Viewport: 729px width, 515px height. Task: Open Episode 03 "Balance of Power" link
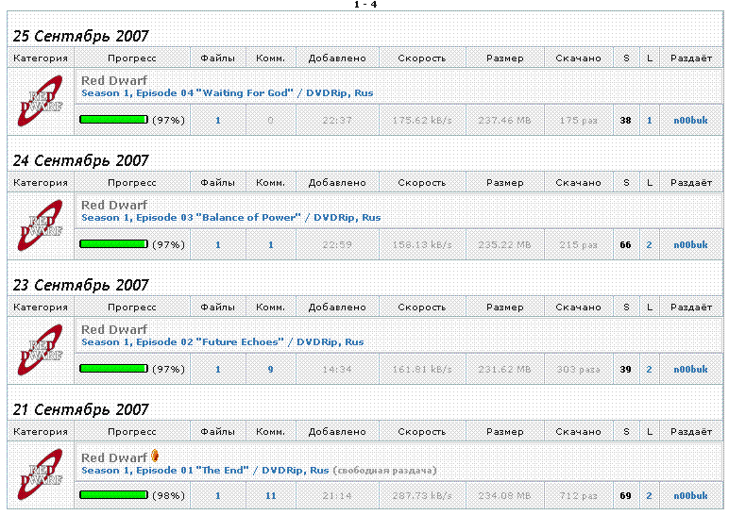(231, 217)
